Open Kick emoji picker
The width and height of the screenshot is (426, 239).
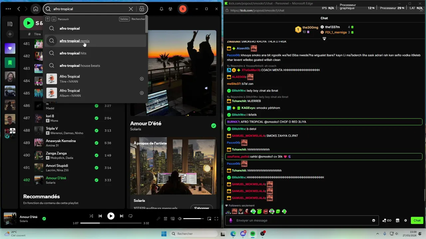point(374,220)
